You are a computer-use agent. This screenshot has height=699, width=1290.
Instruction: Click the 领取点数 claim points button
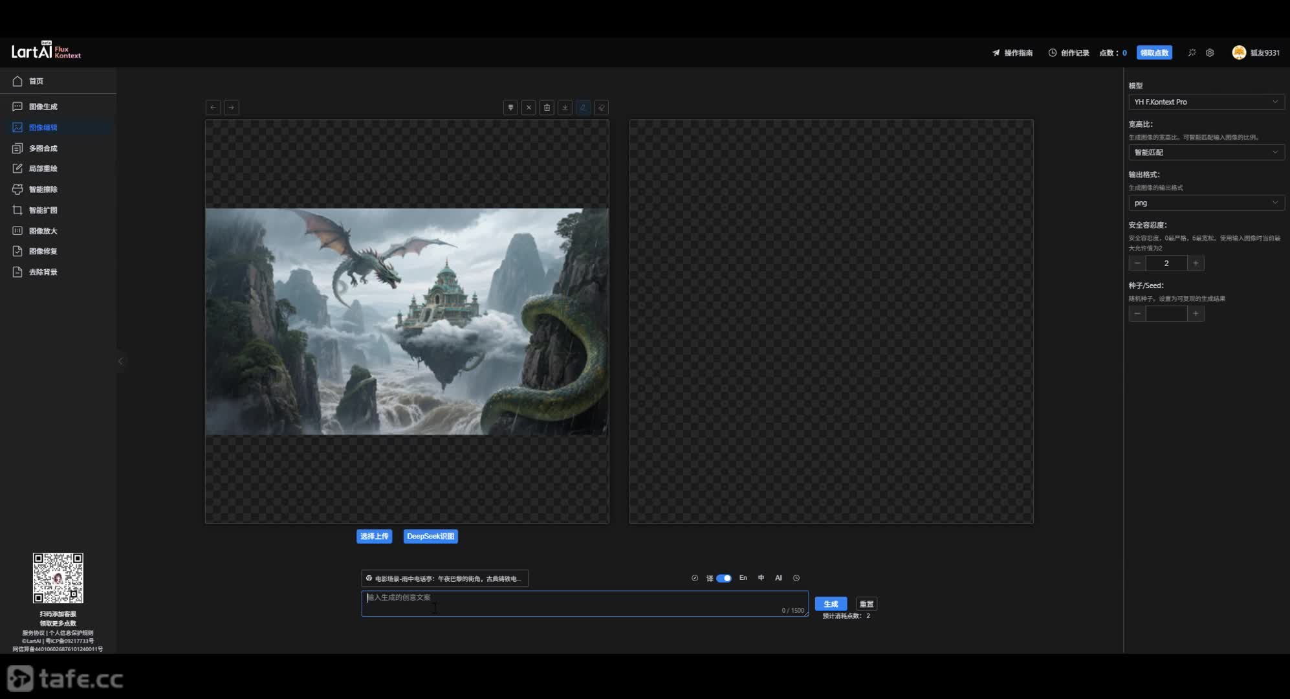point(1154,53)
